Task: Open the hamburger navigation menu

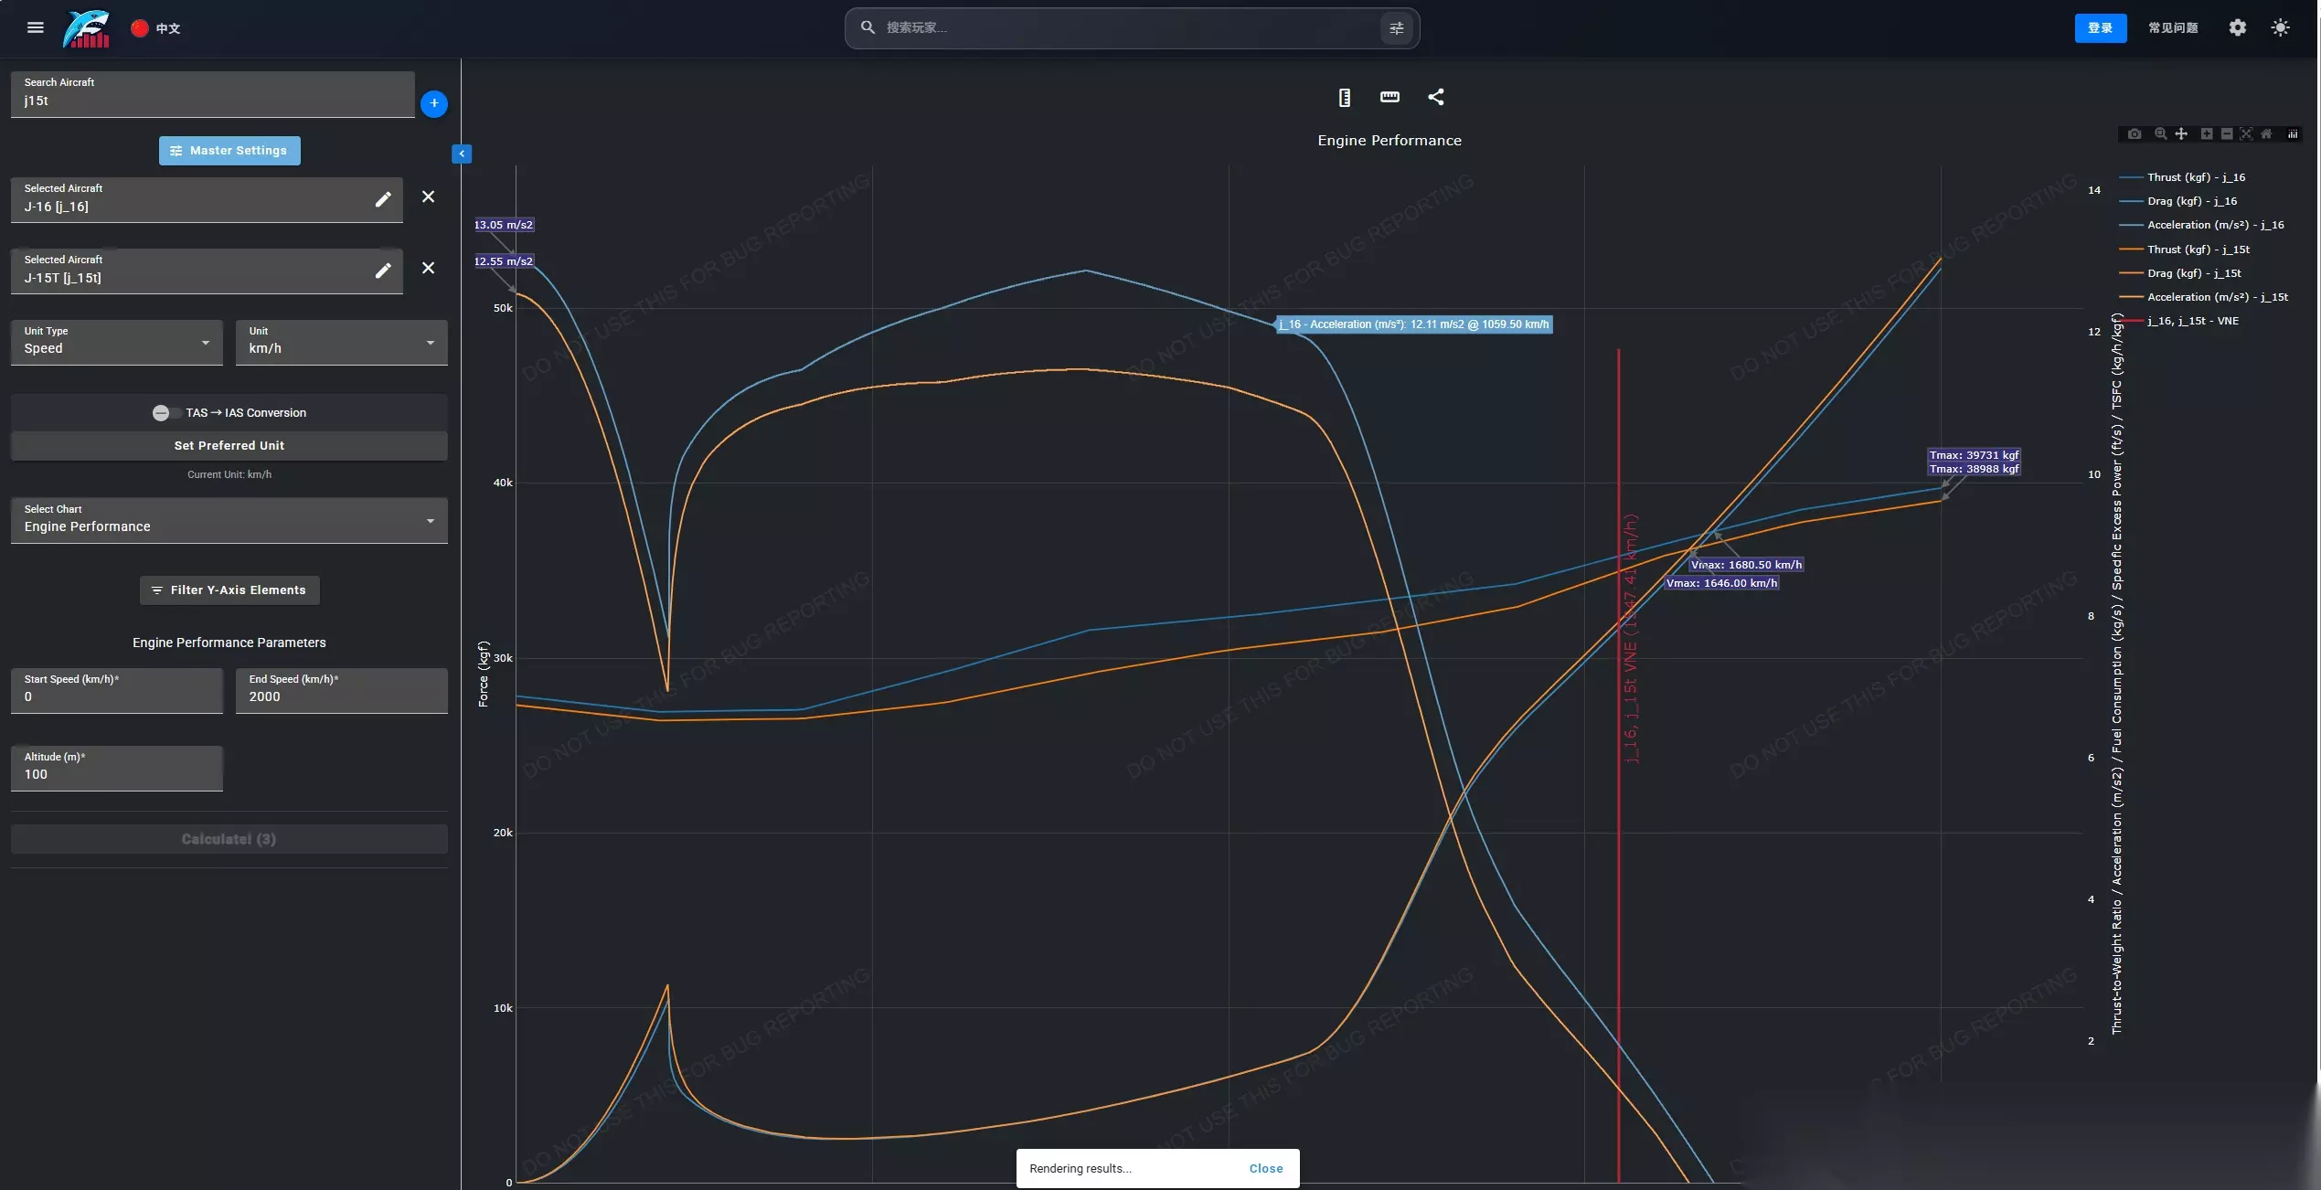Action: click(x=36, y=27)
